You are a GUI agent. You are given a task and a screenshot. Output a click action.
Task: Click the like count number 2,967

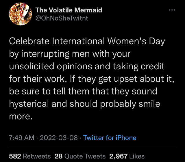[x=118, y=156]
